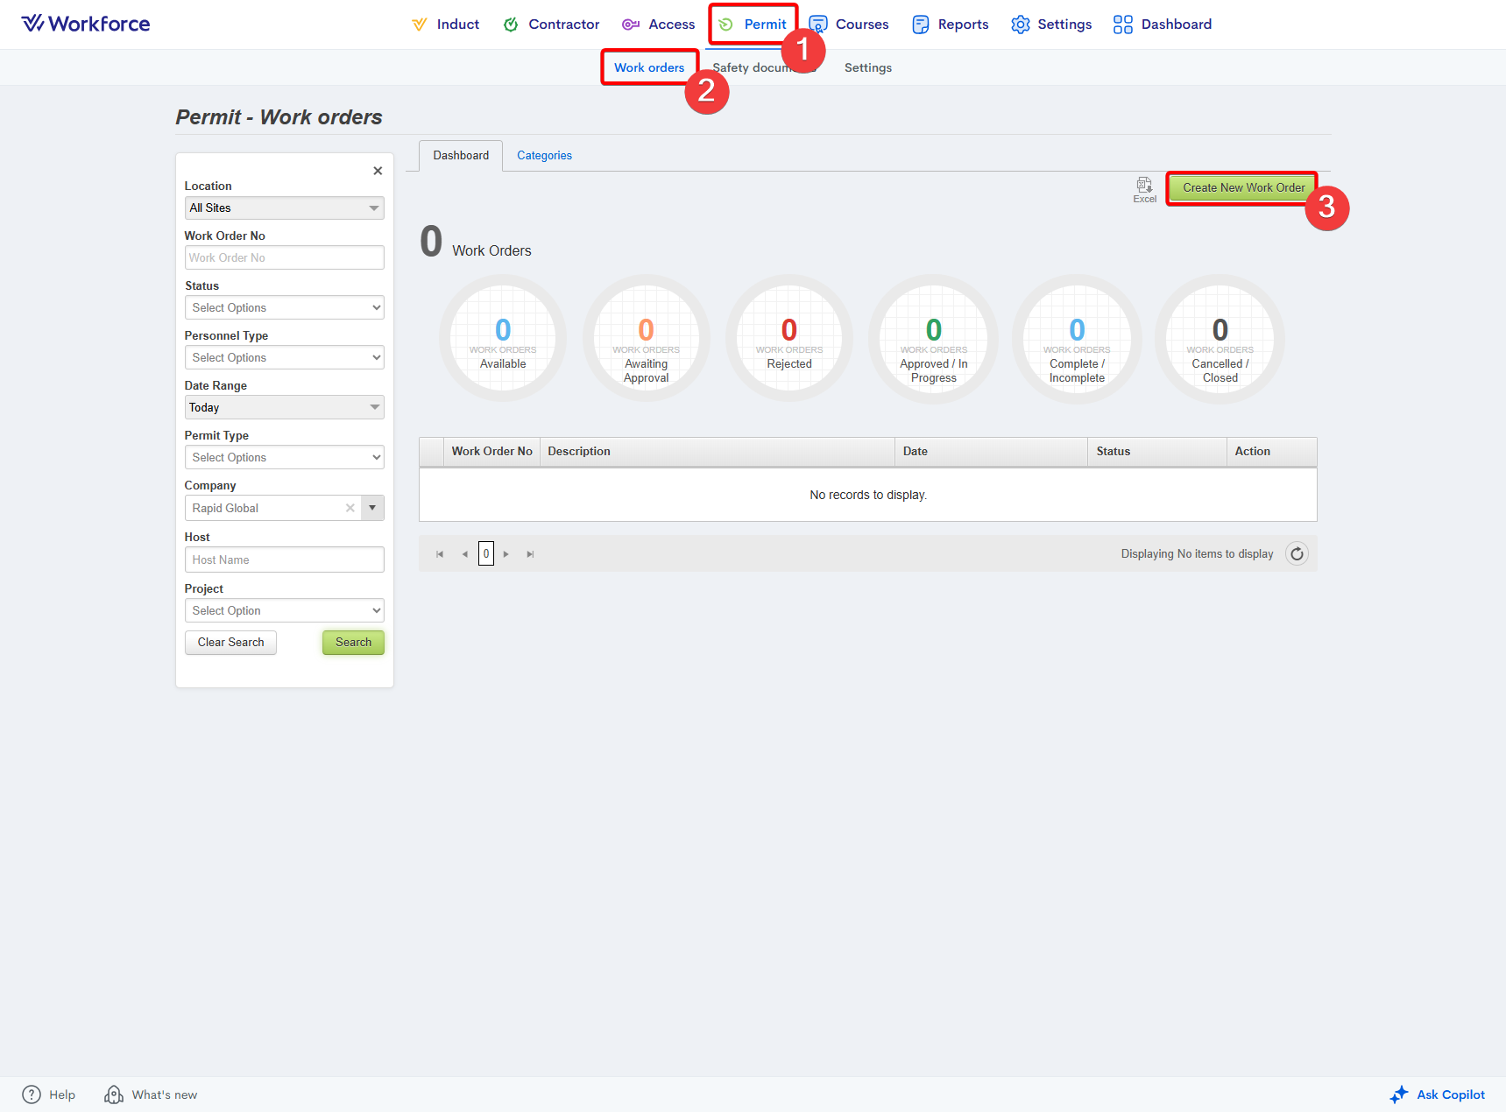
Task: Click the Clear Search button
Action: [x=230, y=643]
